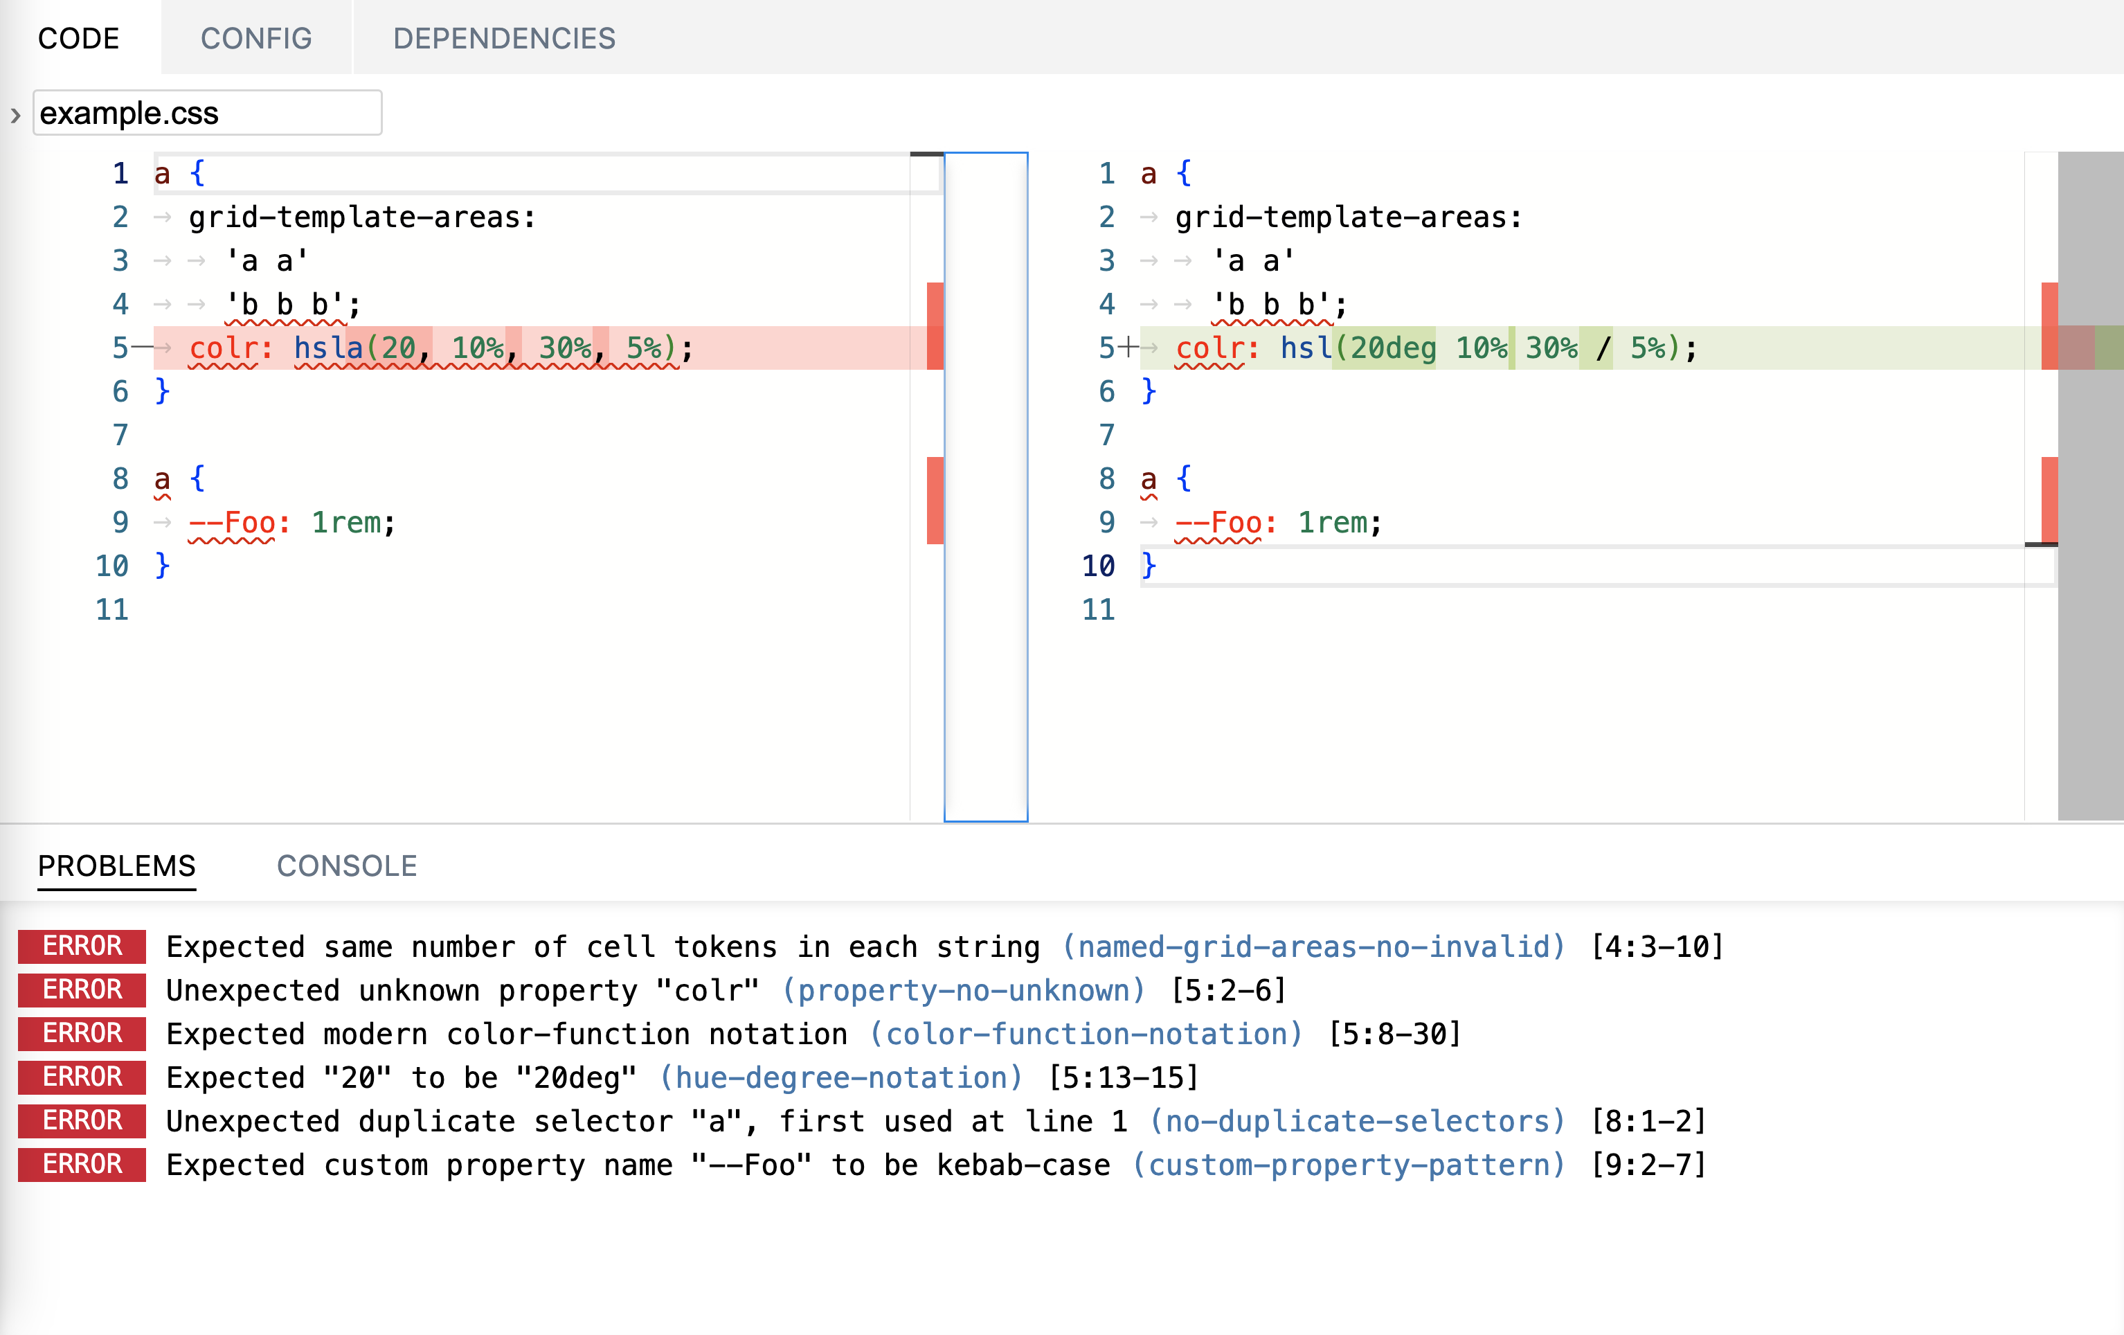The width and height of the screenshot is (2124, 1335).
Task: Open the color-function-notation rule link
Action: [1086, 1033]
